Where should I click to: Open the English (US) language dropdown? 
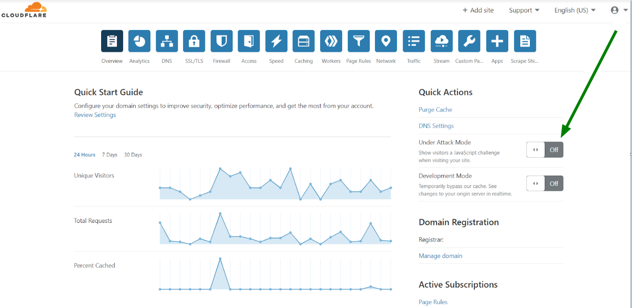[575, 10]
